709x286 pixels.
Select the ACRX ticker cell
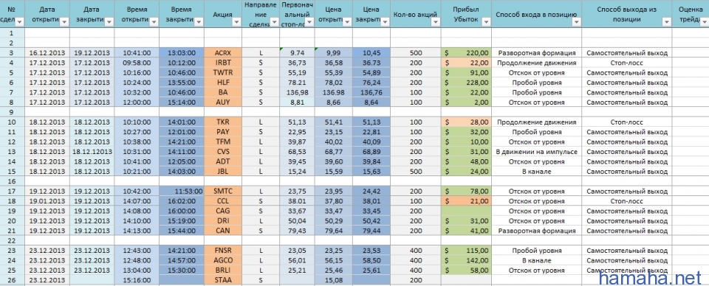point(223,53)
